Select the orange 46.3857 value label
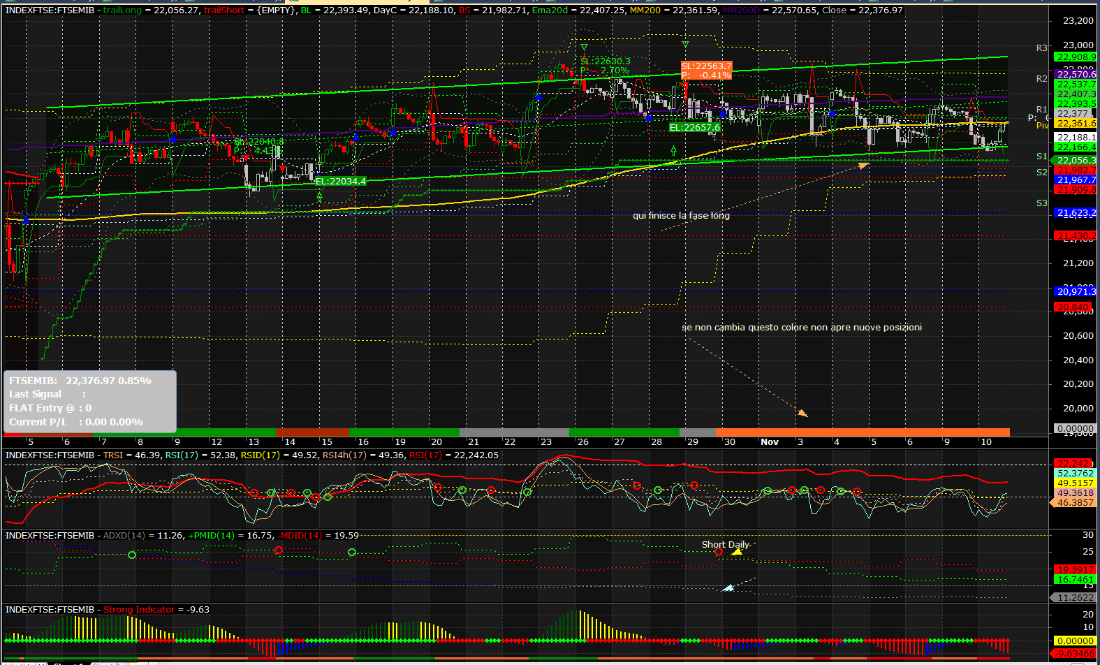 tap(1075, 502)
